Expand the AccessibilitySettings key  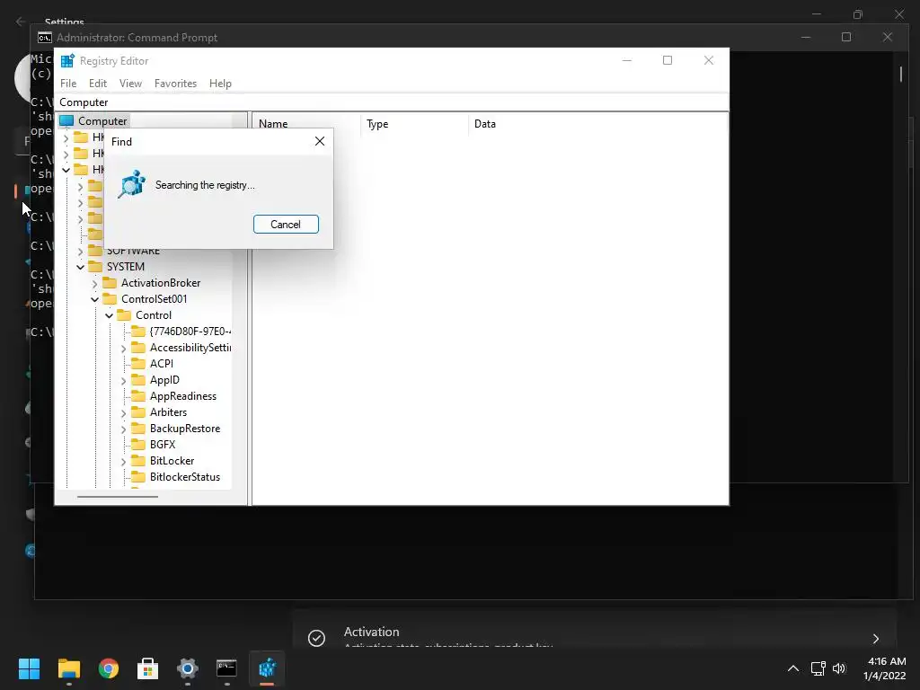click(x=123, y=349)
